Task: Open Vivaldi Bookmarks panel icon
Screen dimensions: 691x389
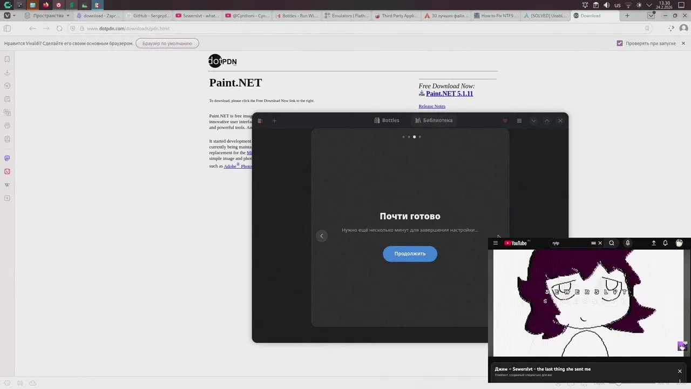Action: pos(7,59)
